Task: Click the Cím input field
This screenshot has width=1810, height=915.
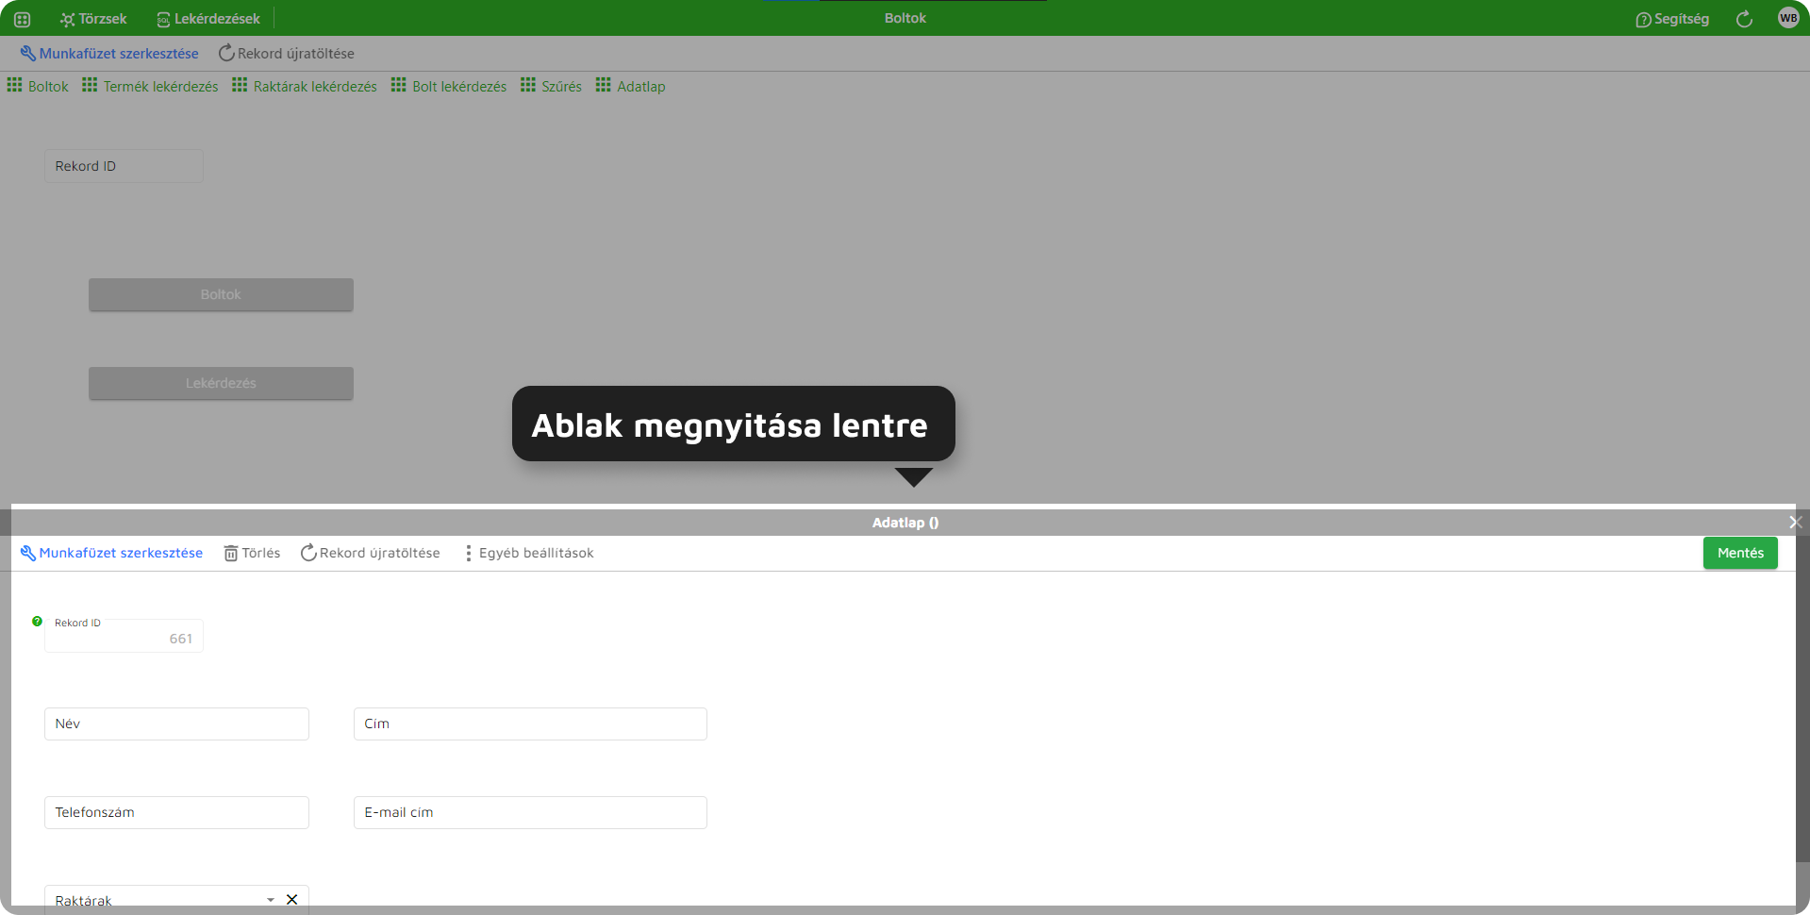Action: (x=530, y=724)
